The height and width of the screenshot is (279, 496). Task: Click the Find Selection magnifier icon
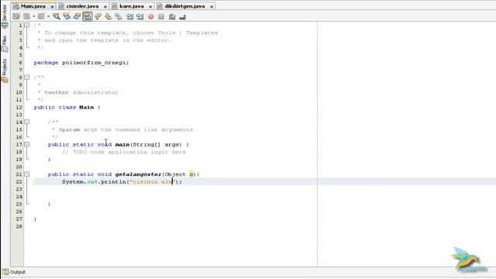click(x=57, y=16)
